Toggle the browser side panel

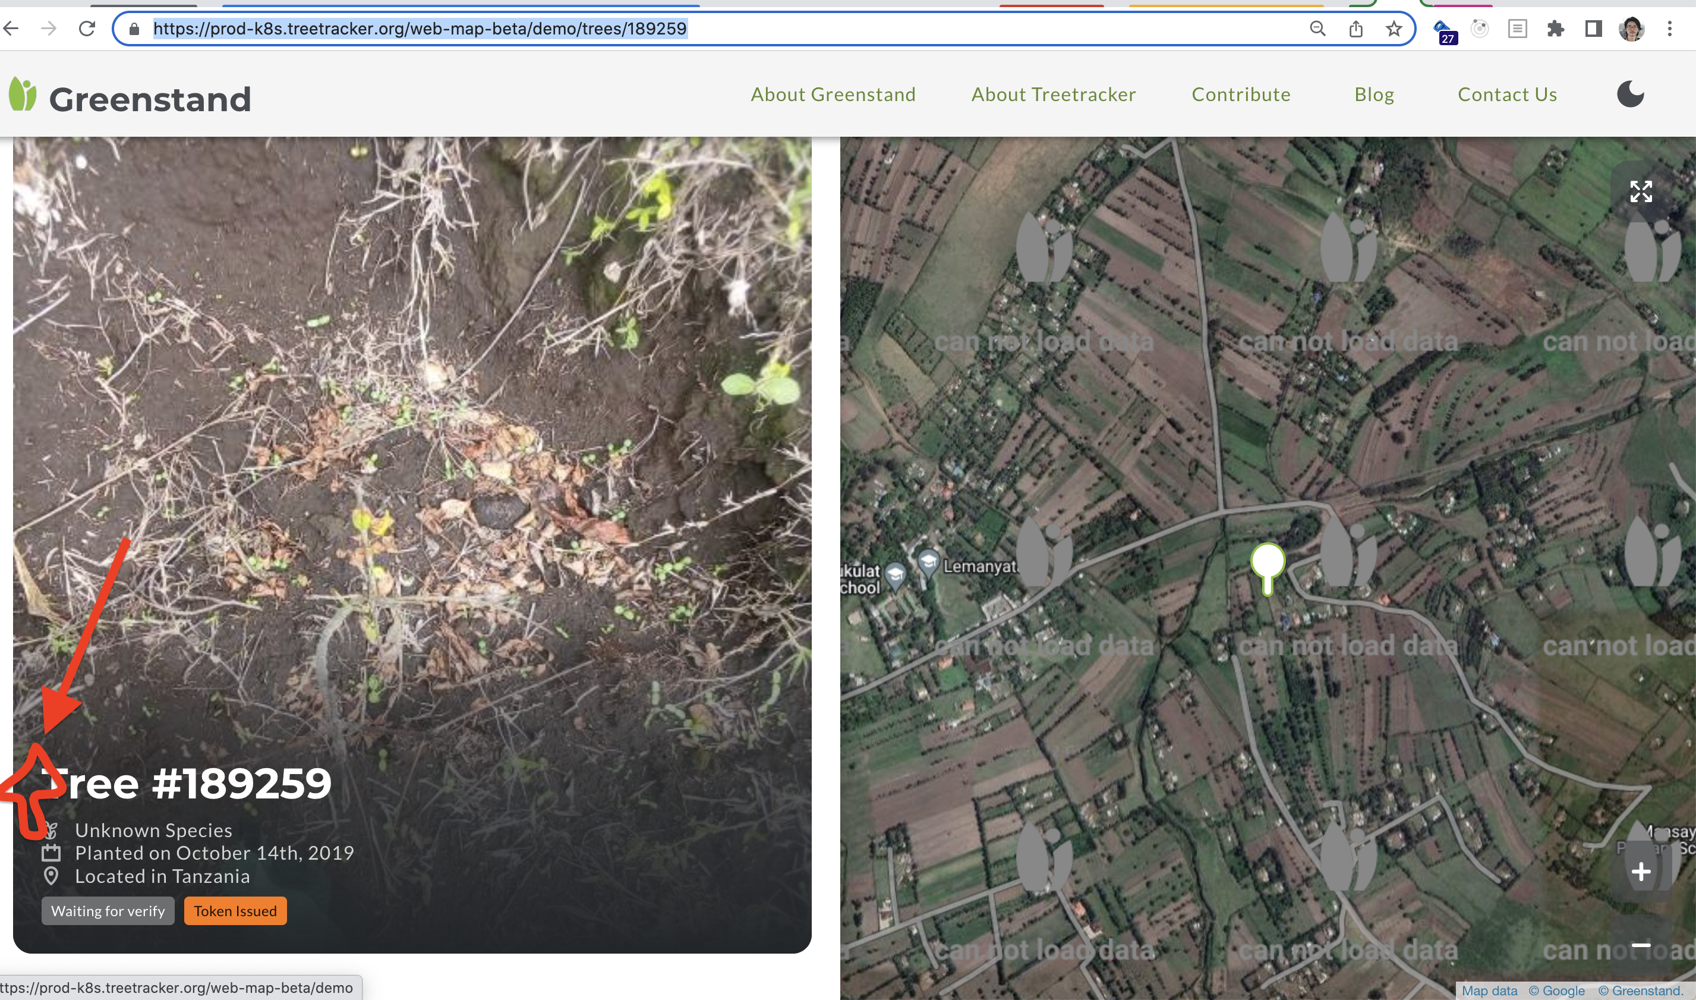[x=1593, y=29]
